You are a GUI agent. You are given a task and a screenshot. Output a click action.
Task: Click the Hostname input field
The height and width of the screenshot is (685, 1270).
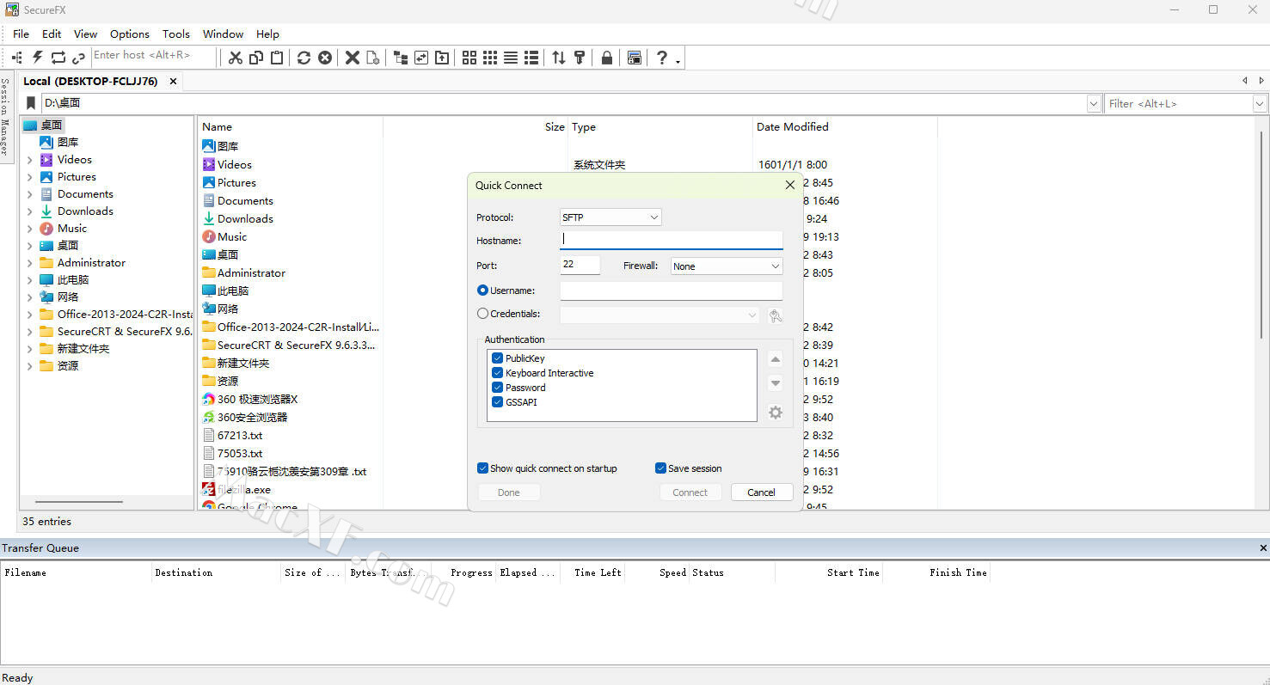(x=672, y=240)
